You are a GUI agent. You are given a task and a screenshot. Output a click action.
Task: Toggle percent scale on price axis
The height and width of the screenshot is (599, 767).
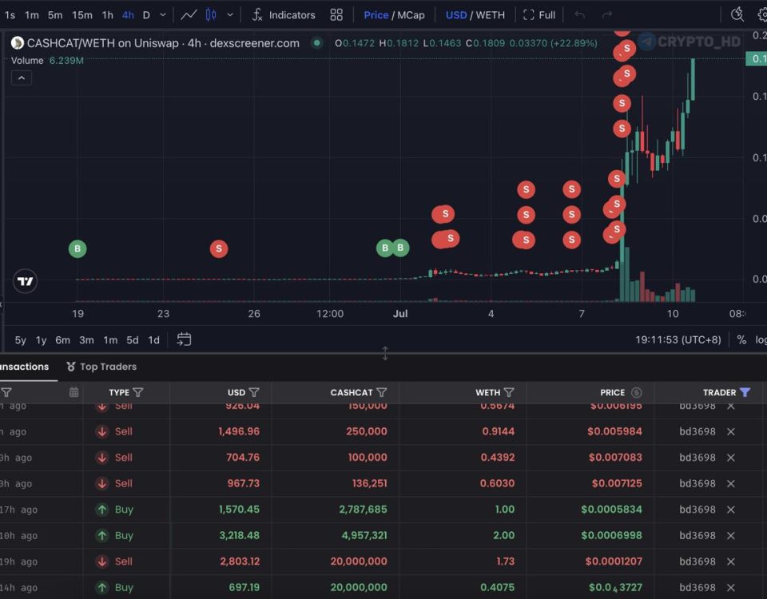(741, 340)
